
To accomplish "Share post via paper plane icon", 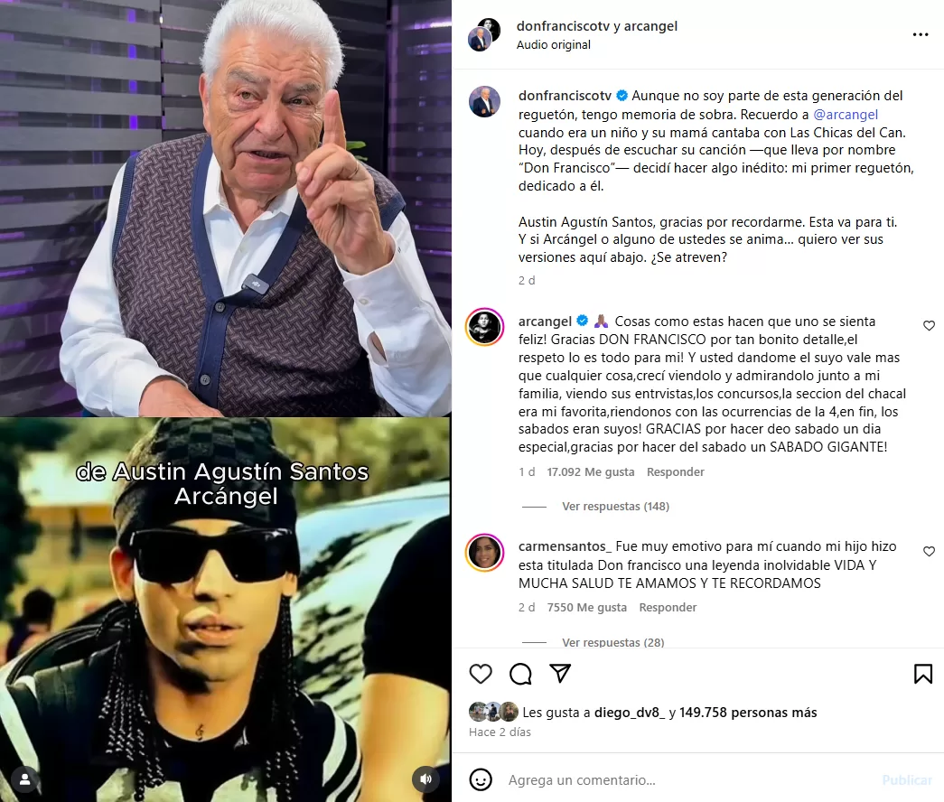I will 560,673.
